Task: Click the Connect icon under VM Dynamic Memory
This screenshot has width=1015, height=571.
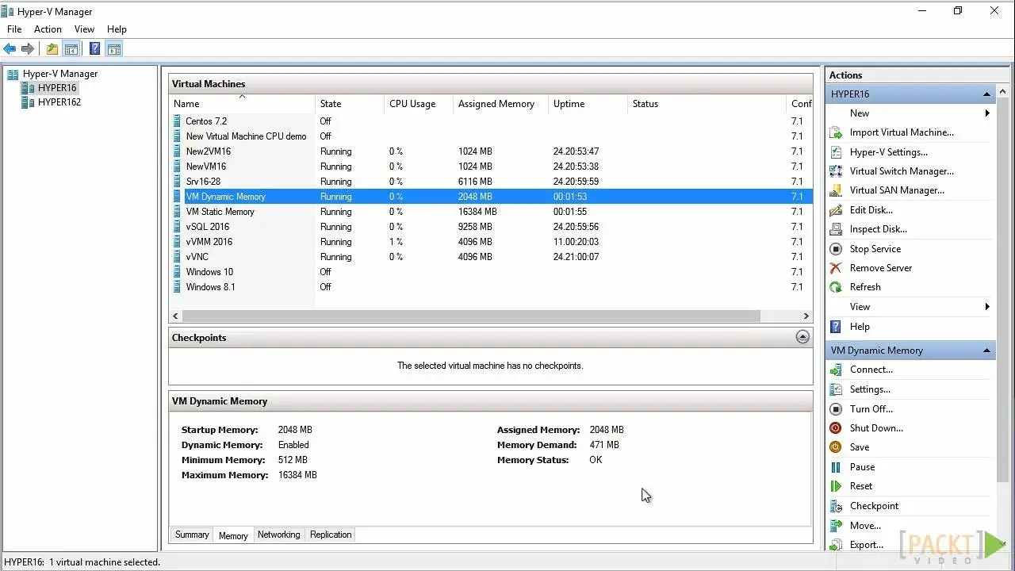Action: click(x=835, y=370)
